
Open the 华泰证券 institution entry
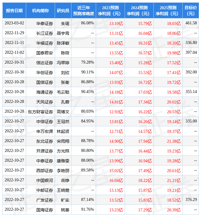click(x=45, y=23)
